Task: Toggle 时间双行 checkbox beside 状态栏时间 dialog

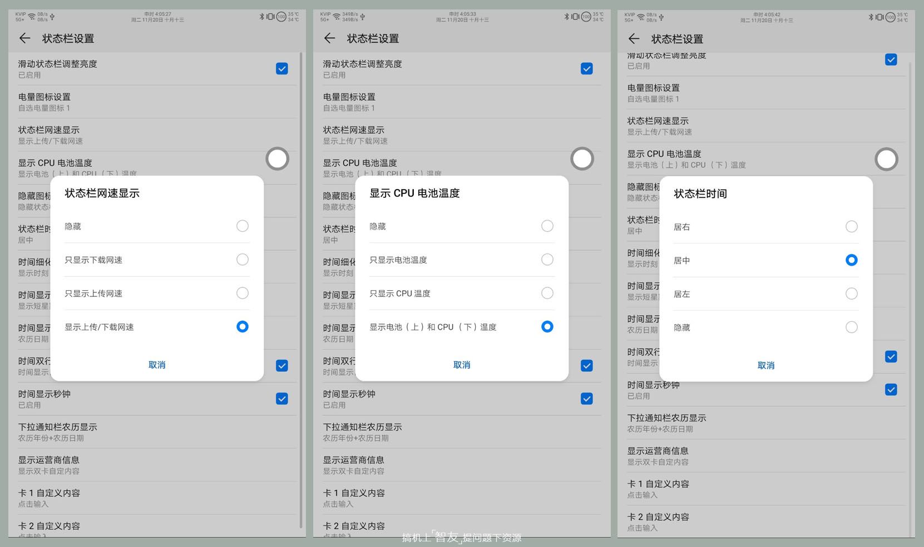Action: pyautogui.click(x=891, y=357)
